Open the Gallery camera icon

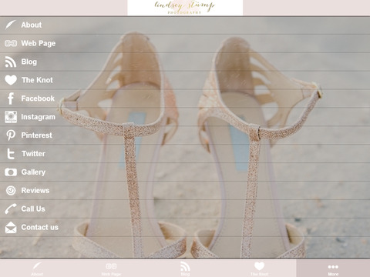tap(11, 172)
